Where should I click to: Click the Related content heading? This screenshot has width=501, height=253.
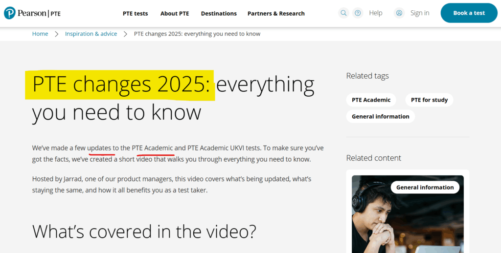point(373,158)
